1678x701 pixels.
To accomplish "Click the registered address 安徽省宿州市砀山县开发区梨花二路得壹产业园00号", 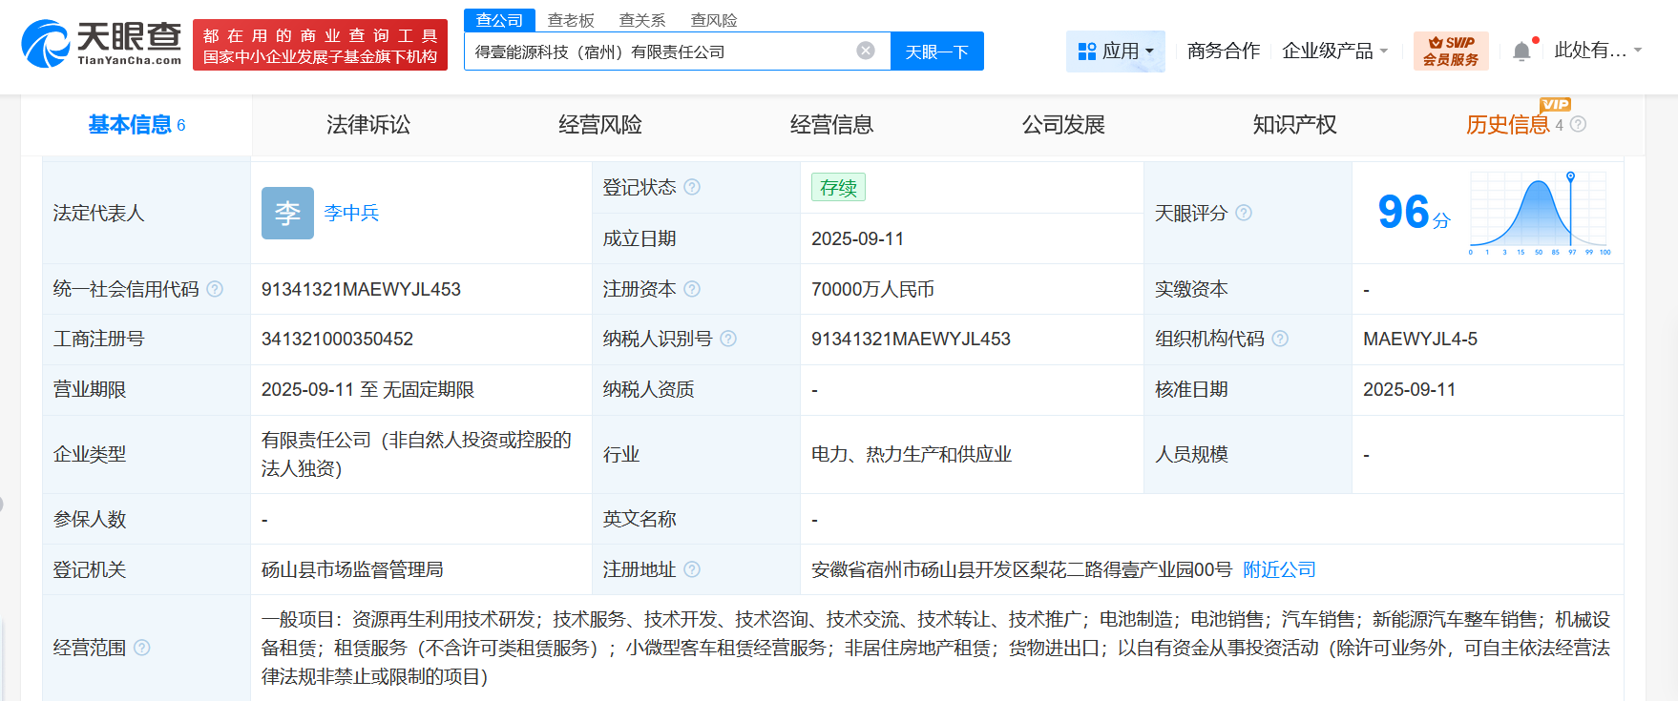I will pyautogui.click(x=1021, y=569).
